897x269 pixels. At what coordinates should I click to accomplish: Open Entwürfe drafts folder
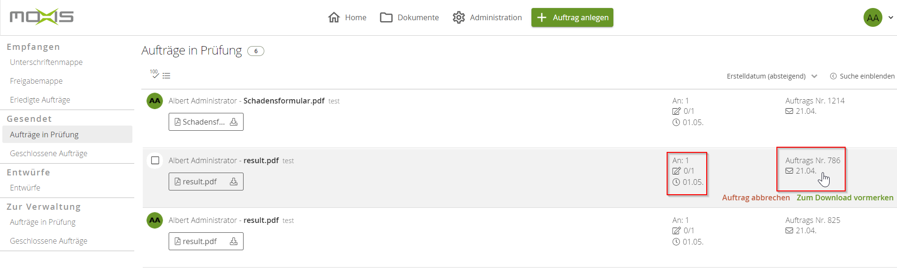click(25, 188)
